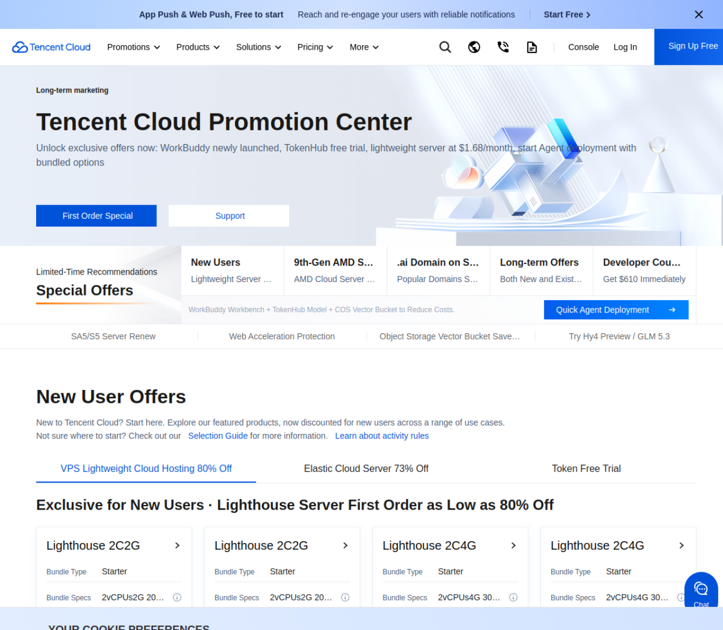This screenshot has width=723, height=630.
Task: Open the globe language selector icon
Action: click(474, 47)
